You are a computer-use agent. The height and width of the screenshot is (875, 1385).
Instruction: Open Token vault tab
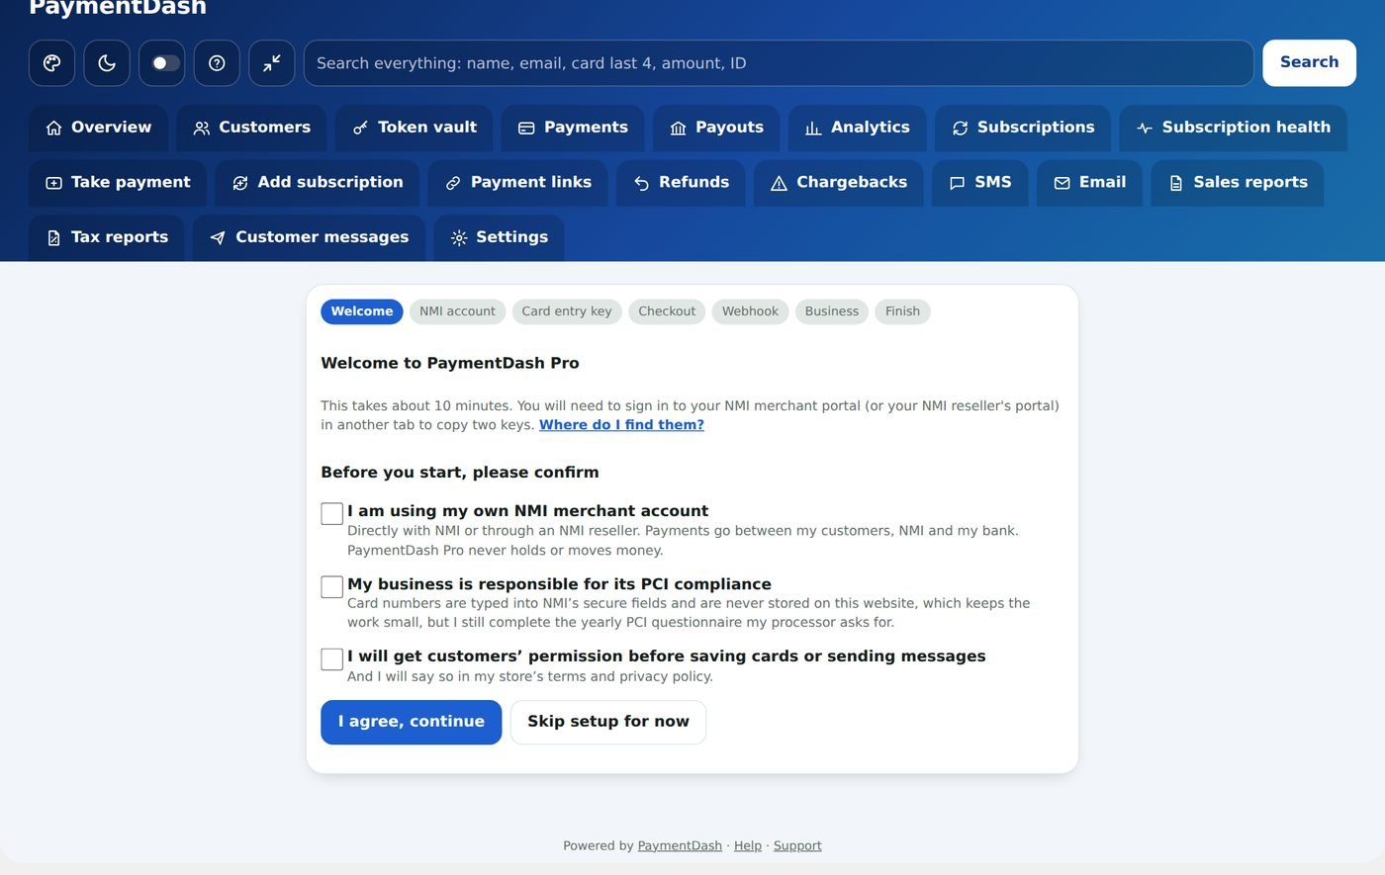(415, 128)
